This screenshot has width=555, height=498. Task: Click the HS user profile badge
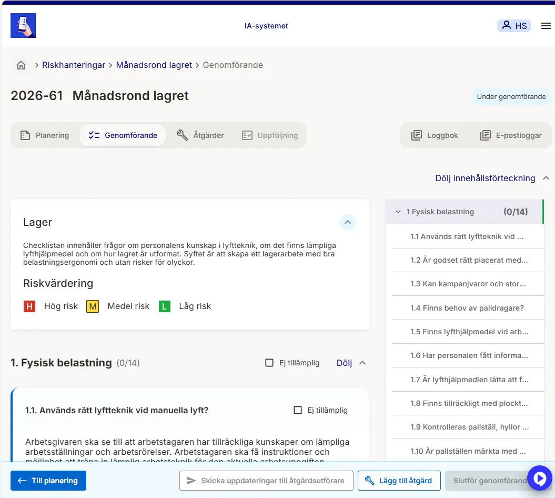point(514,25)
